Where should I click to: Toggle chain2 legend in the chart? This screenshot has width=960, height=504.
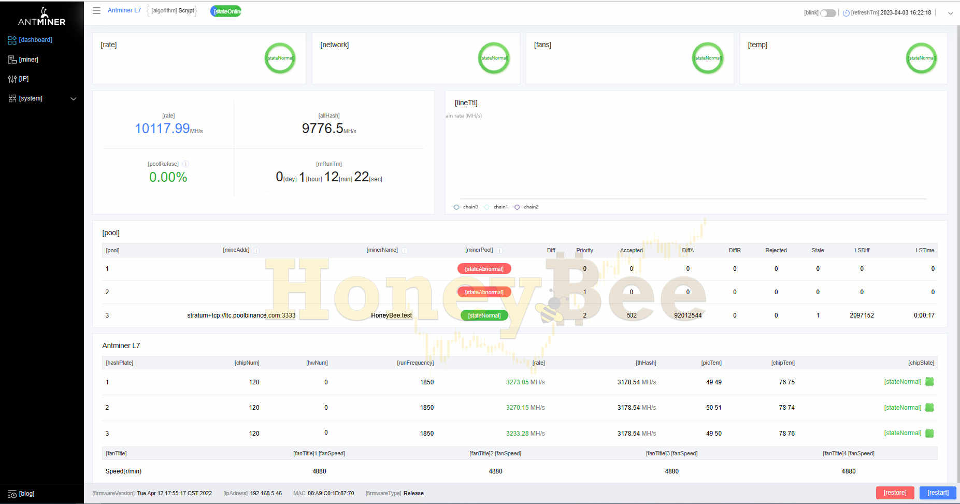[x=525, y=207]
